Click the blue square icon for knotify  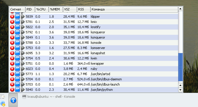tap(17, 27)
